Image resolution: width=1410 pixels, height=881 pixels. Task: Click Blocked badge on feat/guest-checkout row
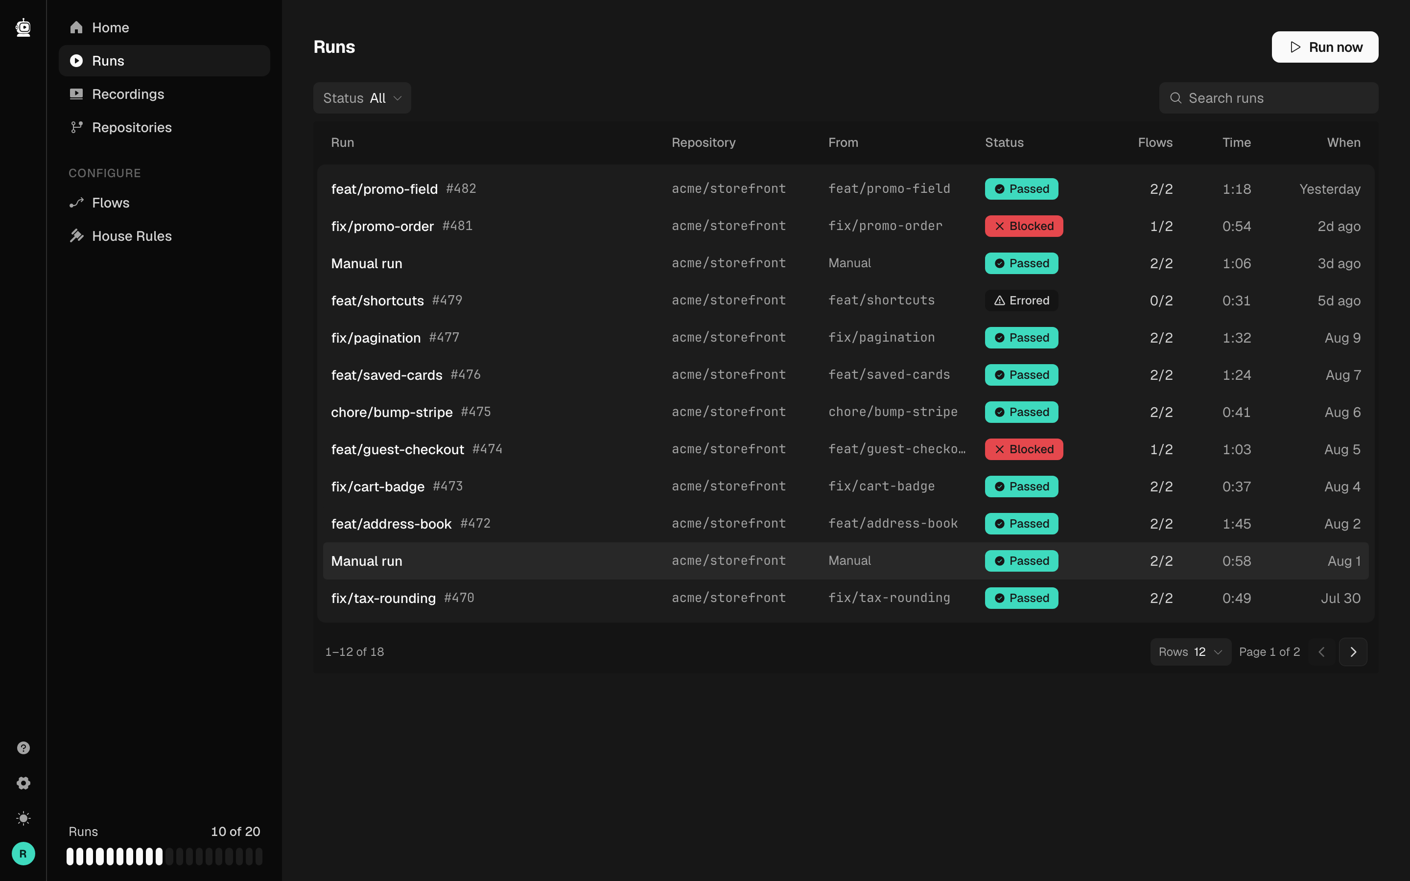[1024, 449]
